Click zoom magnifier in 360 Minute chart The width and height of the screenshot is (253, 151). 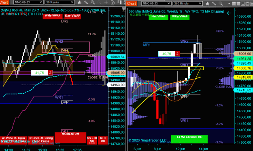(221, 3)
